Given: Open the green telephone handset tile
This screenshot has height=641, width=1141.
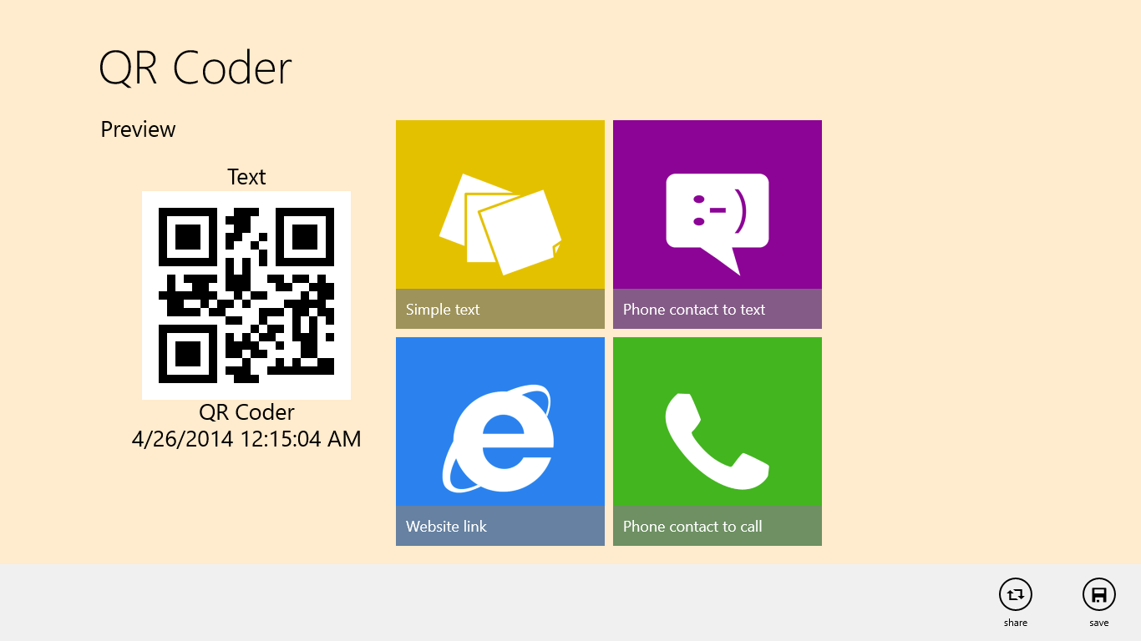Looking at the screenshot, I should point(717,441).
